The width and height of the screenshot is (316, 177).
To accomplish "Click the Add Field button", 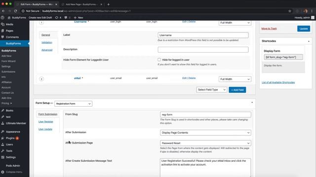I will click(x=237, y=90).
